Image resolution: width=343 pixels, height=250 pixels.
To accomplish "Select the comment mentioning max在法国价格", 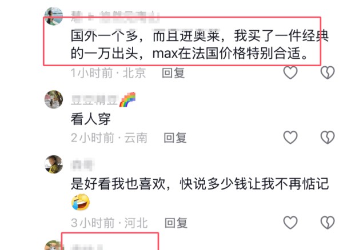I will point(200,45).
